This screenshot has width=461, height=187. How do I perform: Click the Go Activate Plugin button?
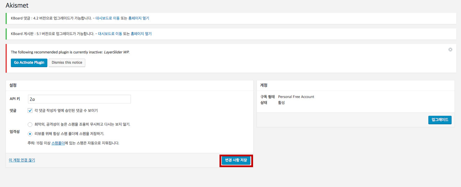point(29,63)
